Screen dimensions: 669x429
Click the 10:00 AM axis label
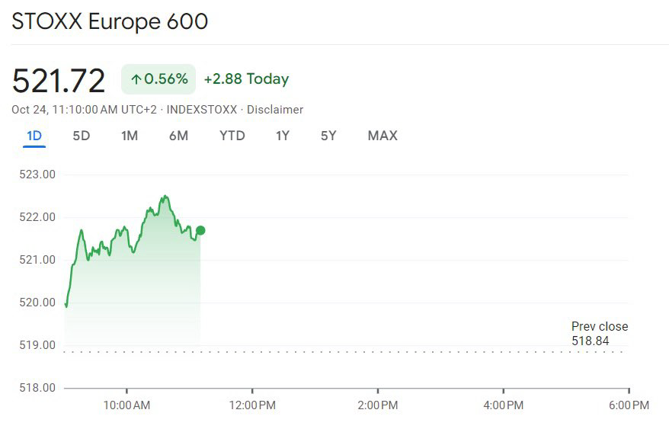pos(126,405)
